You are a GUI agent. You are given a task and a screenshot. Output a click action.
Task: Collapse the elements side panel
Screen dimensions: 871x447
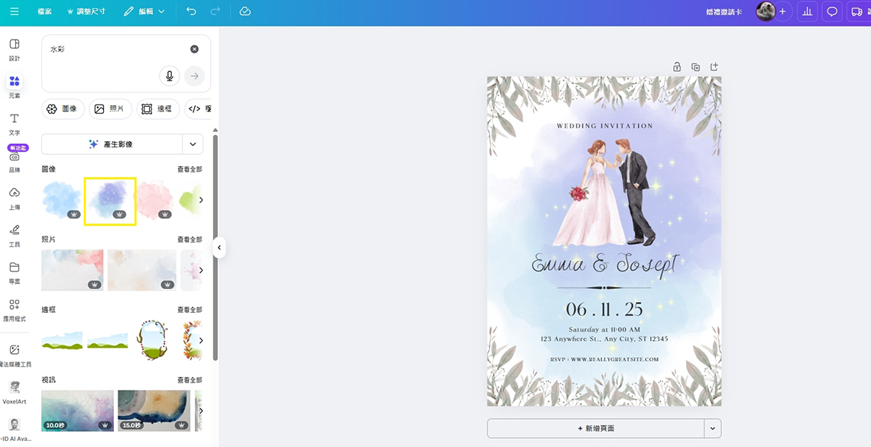(219, 247)
